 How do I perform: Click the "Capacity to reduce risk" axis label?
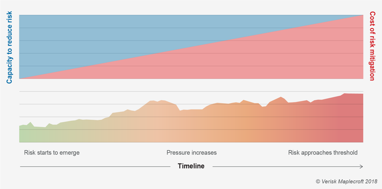tap(10, 47)
